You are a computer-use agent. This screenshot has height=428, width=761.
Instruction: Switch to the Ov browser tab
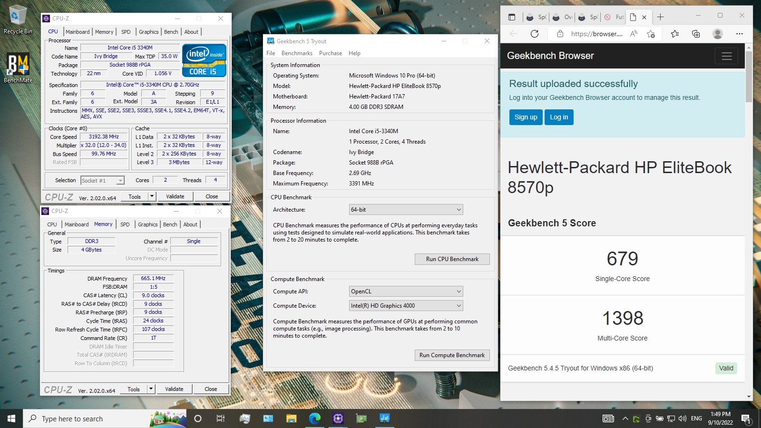(x=562, y=17)
